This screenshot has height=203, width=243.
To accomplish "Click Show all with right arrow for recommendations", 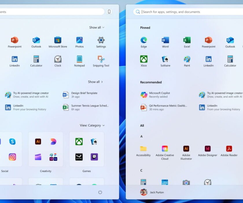I will pyautogui.click(x=95, y=82).
